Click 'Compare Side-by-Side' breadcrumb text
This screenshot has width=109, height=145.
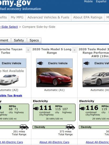[x=39, y=27]
